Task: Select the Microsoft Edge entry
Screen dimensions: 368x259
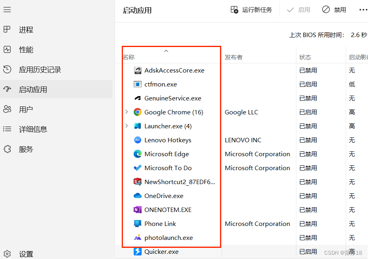Action: (167, 154)
